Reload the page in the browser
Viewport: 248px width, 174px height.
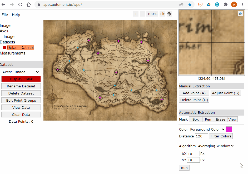tap(20, 4)
